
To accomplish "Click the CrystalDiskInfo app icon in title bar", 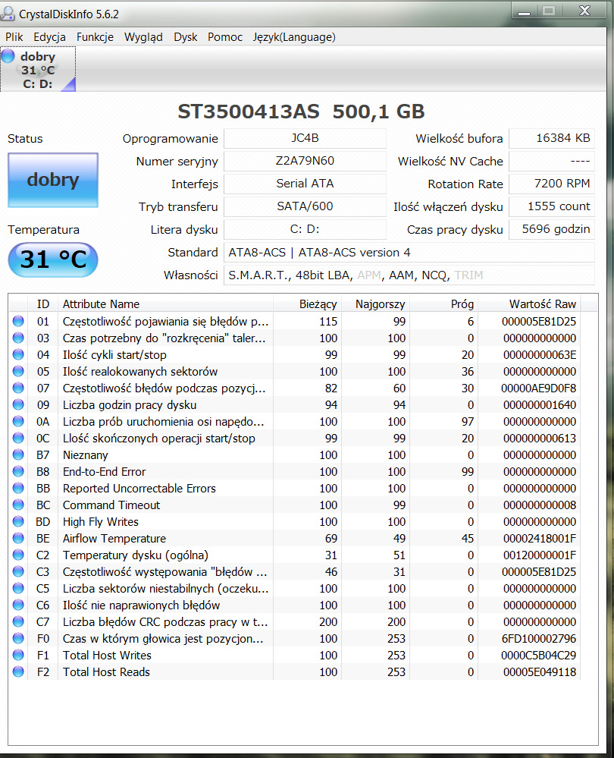I will coord(8,14).
